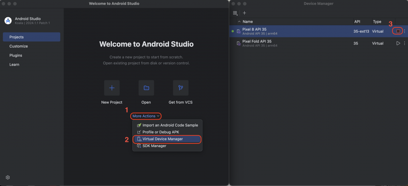
Task: Click the Profile or Debug APK icon
Action: pos(139,132)
